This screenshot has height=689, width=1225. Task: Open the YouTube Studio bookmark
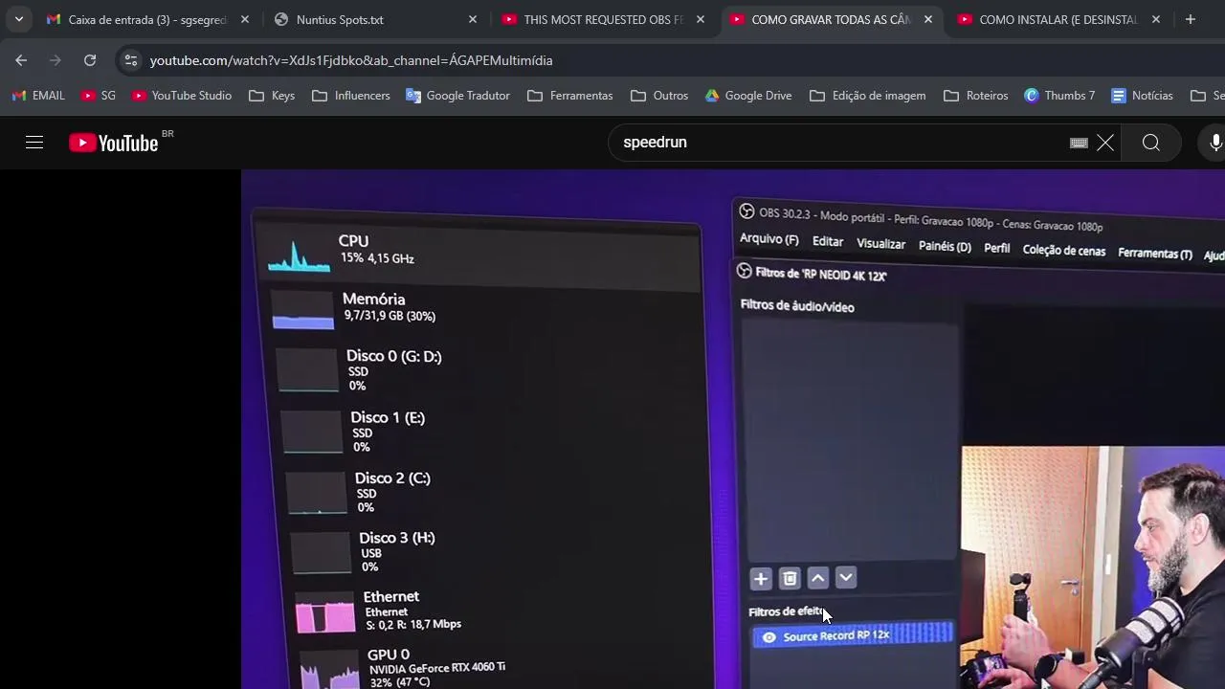click(x=181, y=96)
